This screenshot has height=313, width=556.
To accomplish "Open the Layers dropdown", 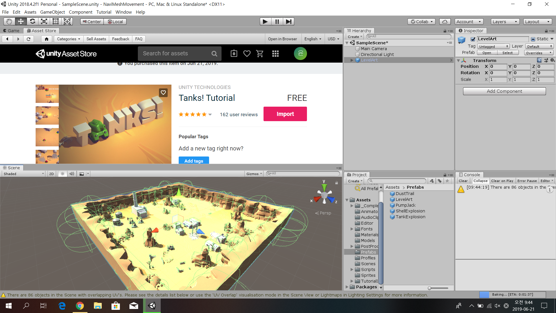I will [505, 22].
